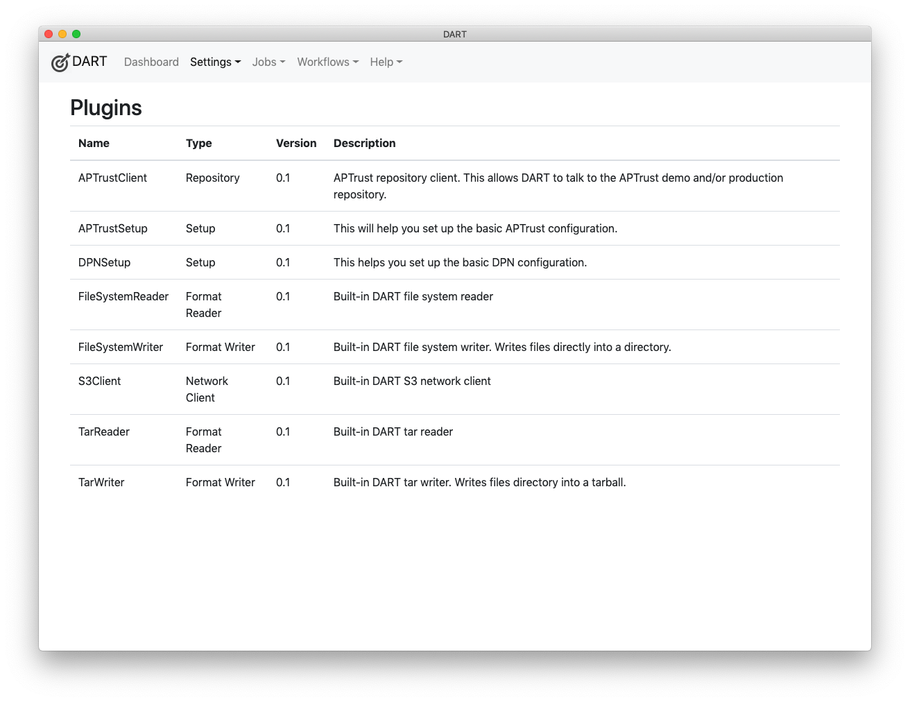The height and width of the screenshot is (702, 910).
Task: Open the Jobs dropdown menu
Action: pyautogui.click(x=268, y=62)
